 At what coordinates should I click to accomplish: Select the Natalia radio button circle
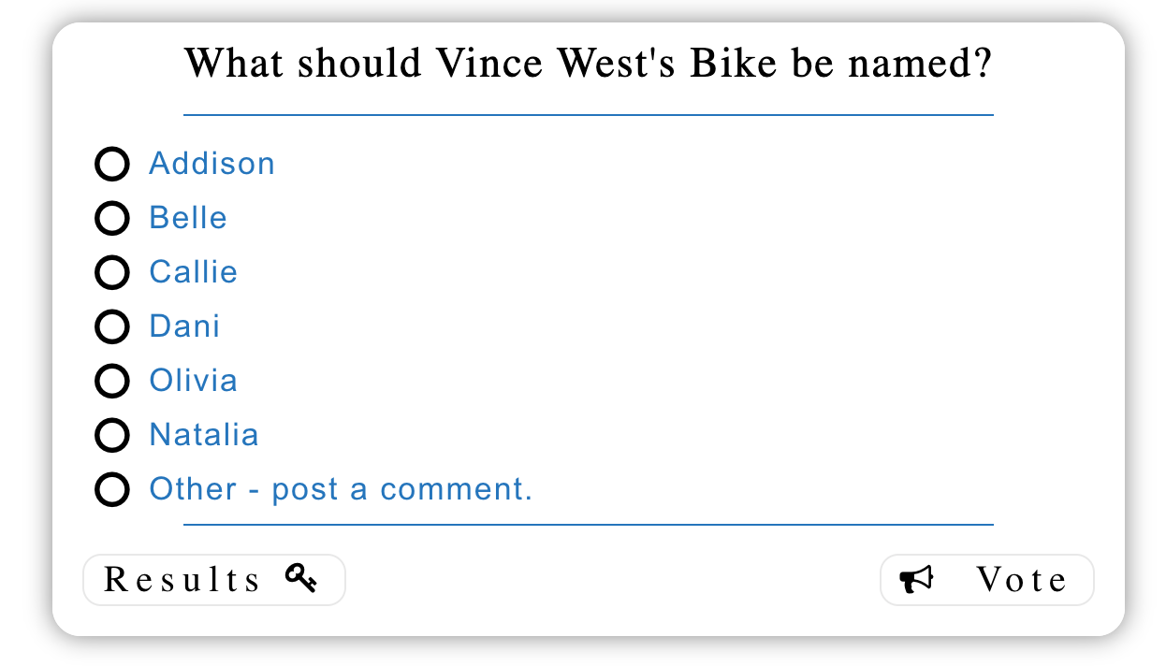(112, 436)
